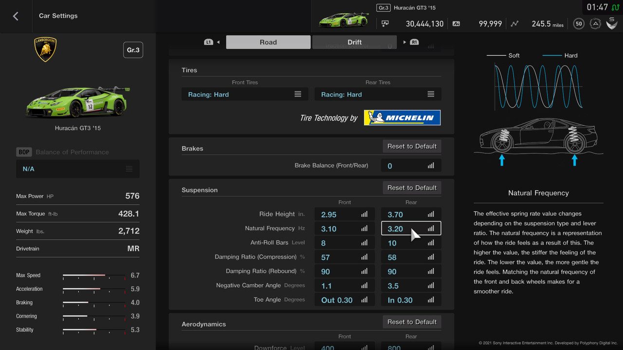Viewport: 623px width, 350px height.
Task: Select rear Ride Height value 3.70
Action: (411, 214)
